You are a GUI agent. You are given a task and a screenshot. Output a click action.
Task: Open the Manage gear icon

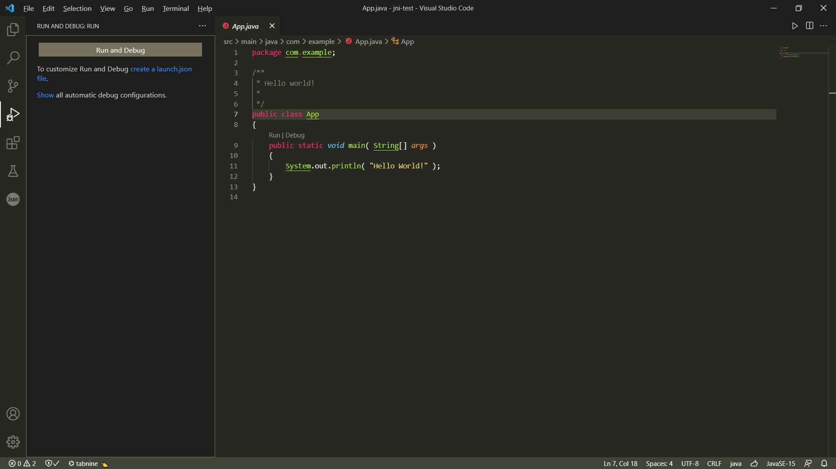point(13,442)
